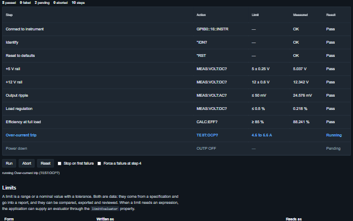Click the passed count summary
This screenshot has height=221, width=353.
pyautogui.click(x=9, y=3)
